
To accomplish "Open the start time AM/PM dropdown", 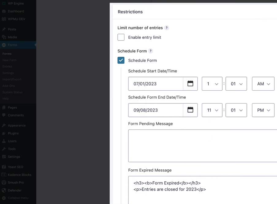I will point(263,84).
